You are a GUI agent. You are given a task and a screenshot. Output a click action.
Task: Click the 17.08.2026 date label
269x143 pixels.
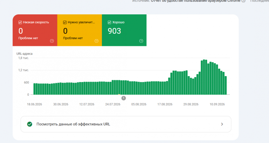165,104
